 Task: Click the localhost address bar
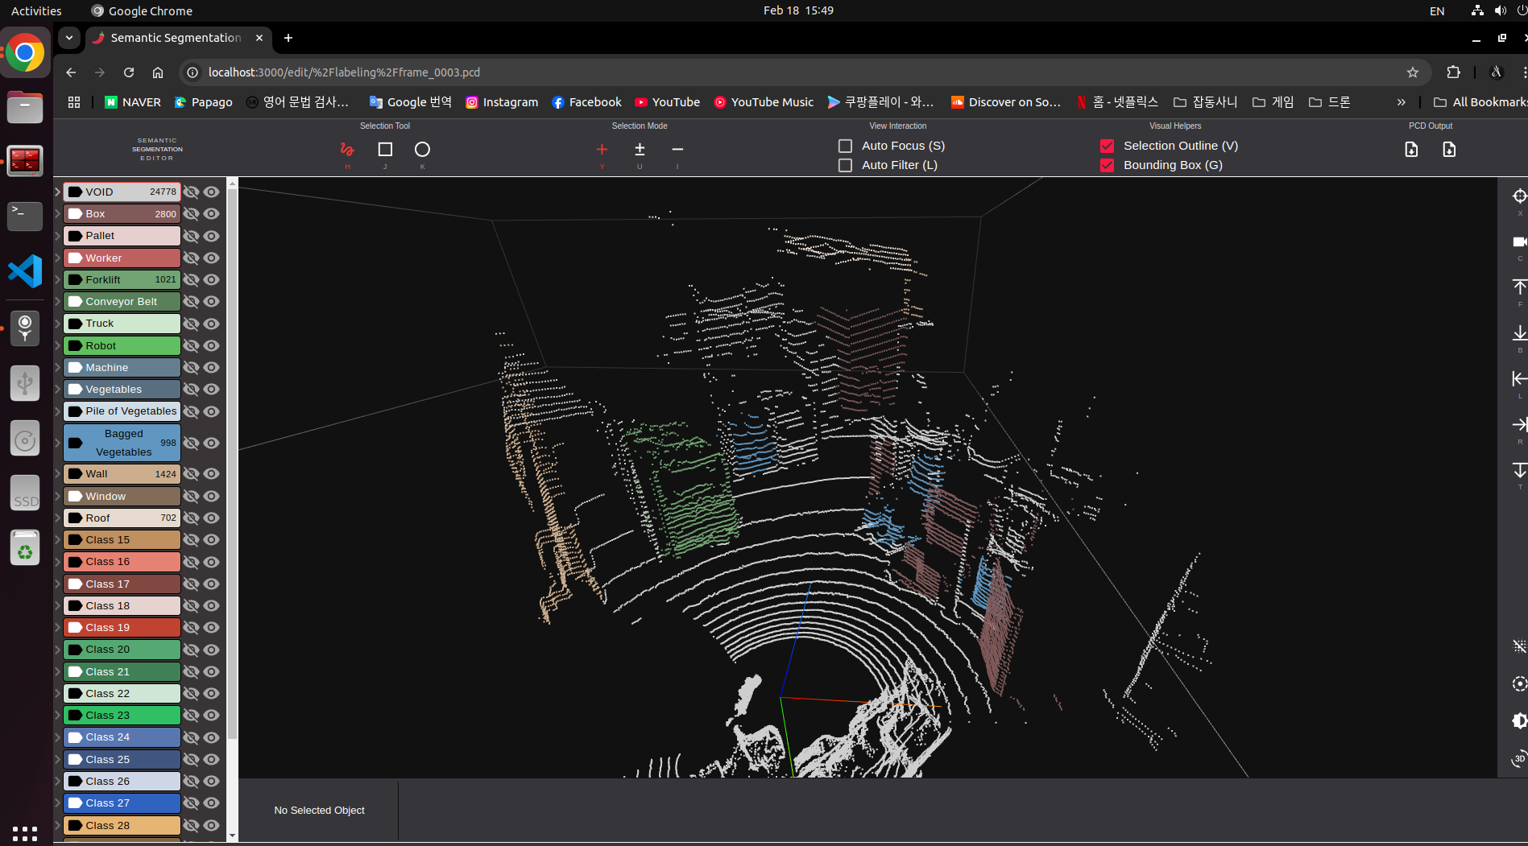click(344, 72)
